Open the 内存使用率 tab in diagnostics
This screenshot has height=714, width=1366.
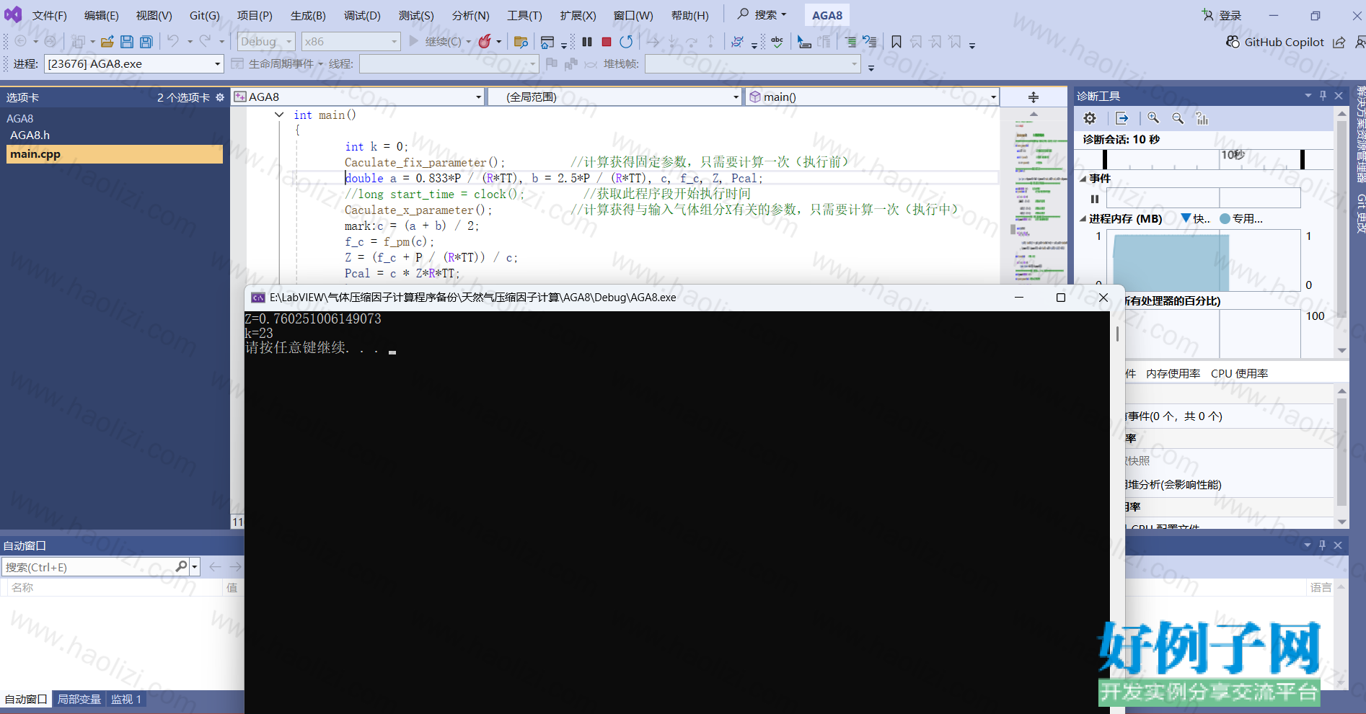pos(1173,373)
